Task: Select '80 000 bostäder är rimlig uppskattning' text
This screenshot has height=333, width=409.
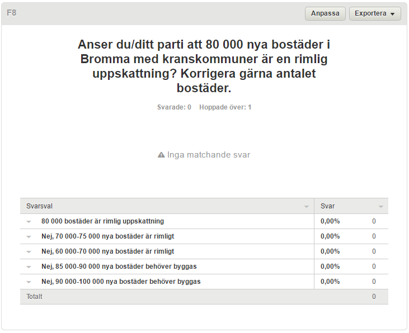Action: (x=102, y=221)
